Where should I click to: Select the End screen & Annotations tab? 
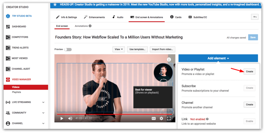146,17
